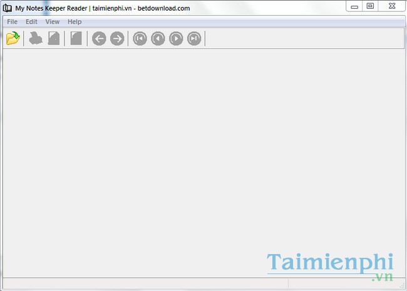
Task: Click the grayed-out printer icon
Action: pyautogui.click(x=36, y=39)
